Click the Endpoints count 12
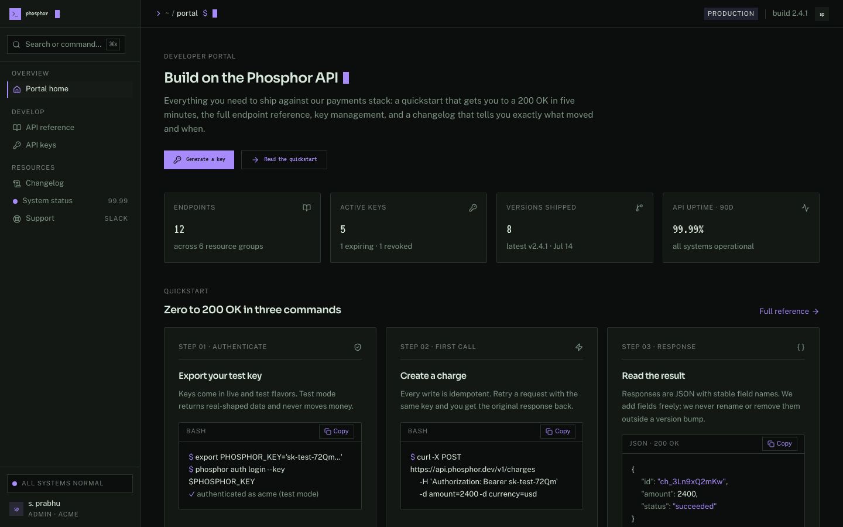Viewport: 843px width, 527px height. click(x=179, y=230)
